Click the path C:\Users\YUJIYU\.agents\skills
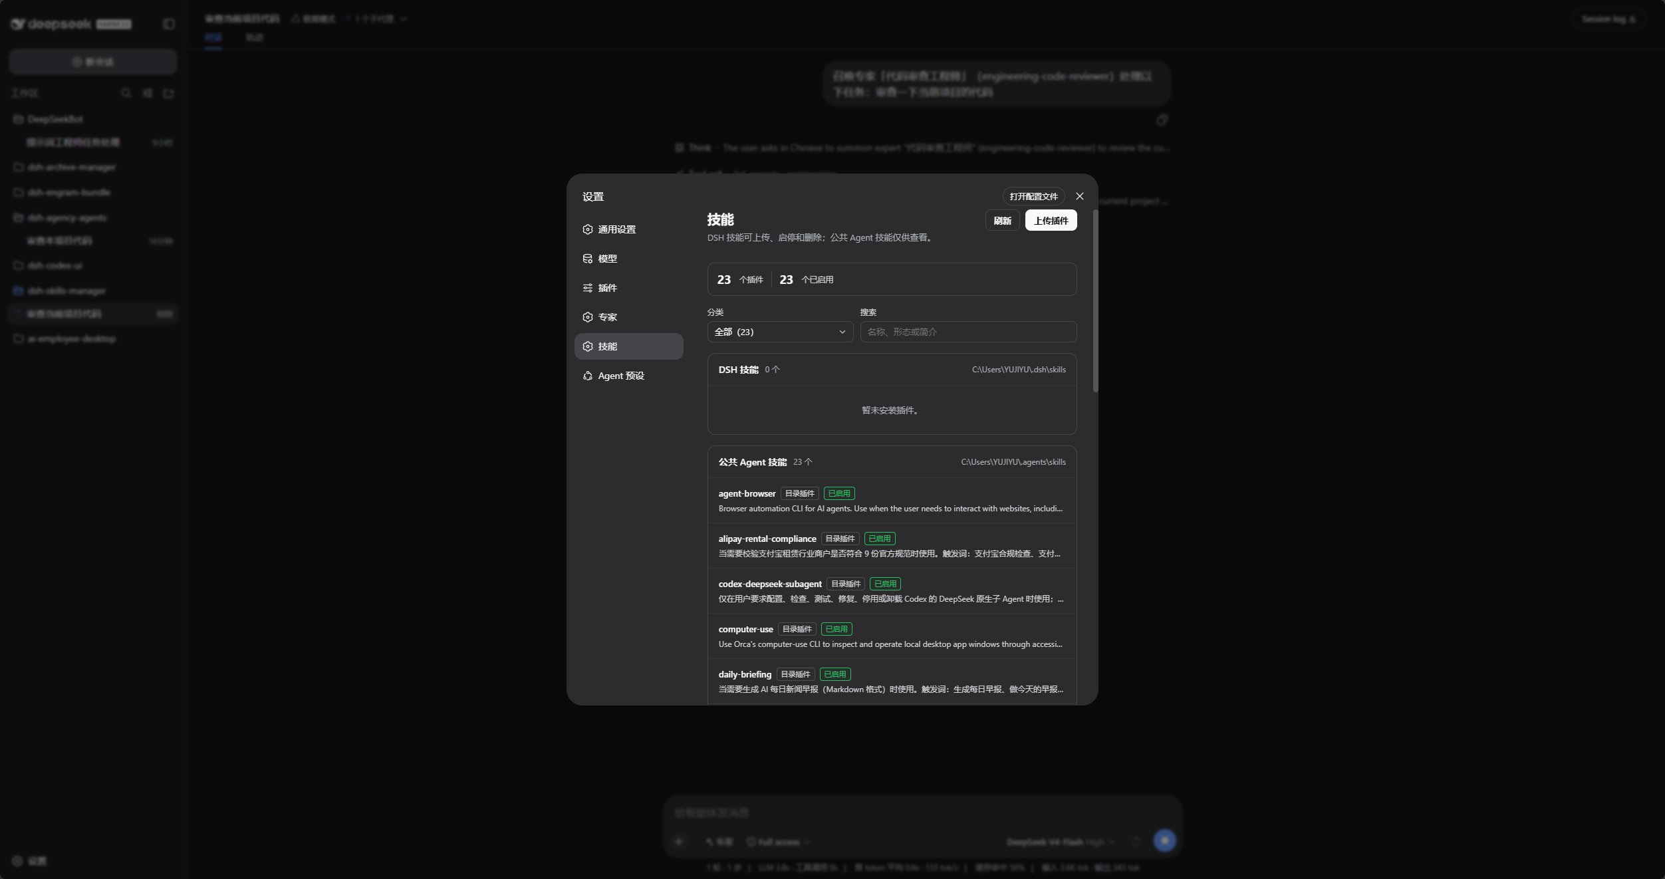 coord(1013,462)
